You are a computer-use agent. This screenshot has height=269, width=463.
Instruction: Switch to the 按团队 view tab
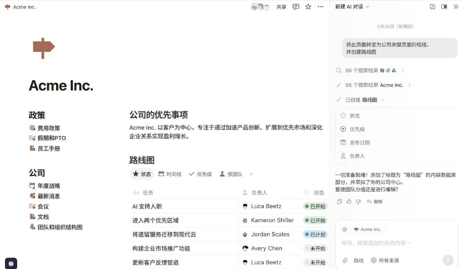pyautogui.click(x=231, y=174)
